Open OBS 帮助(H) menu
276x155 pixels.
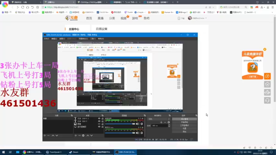coord(101,39)
